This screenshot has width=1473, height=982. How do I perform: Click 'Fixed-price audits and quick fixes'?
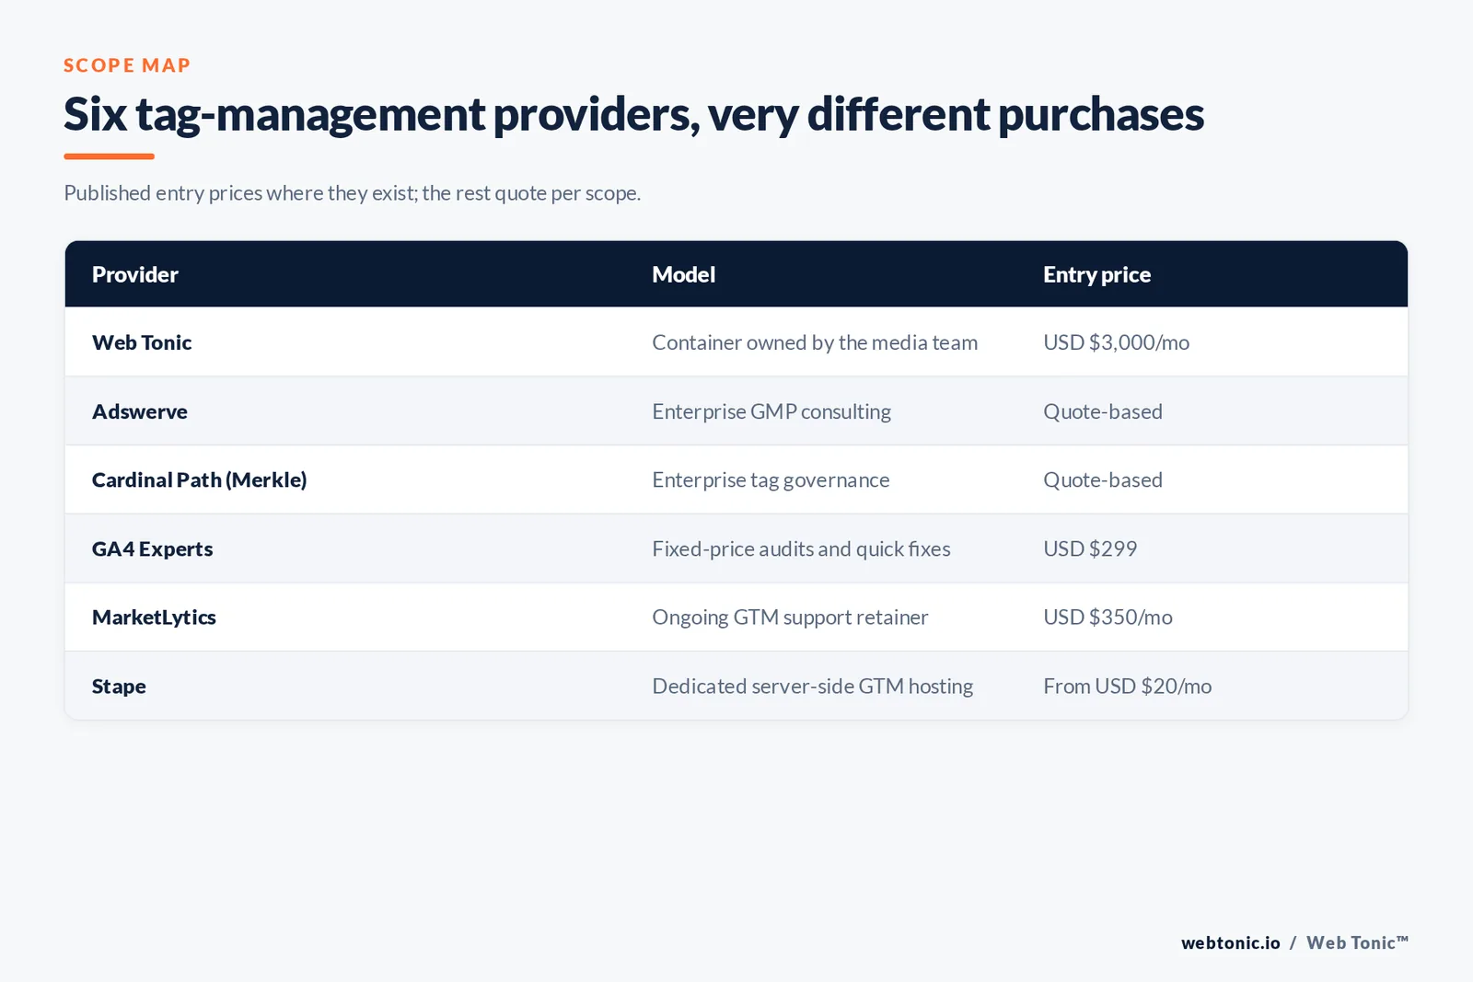coord(802,549)
